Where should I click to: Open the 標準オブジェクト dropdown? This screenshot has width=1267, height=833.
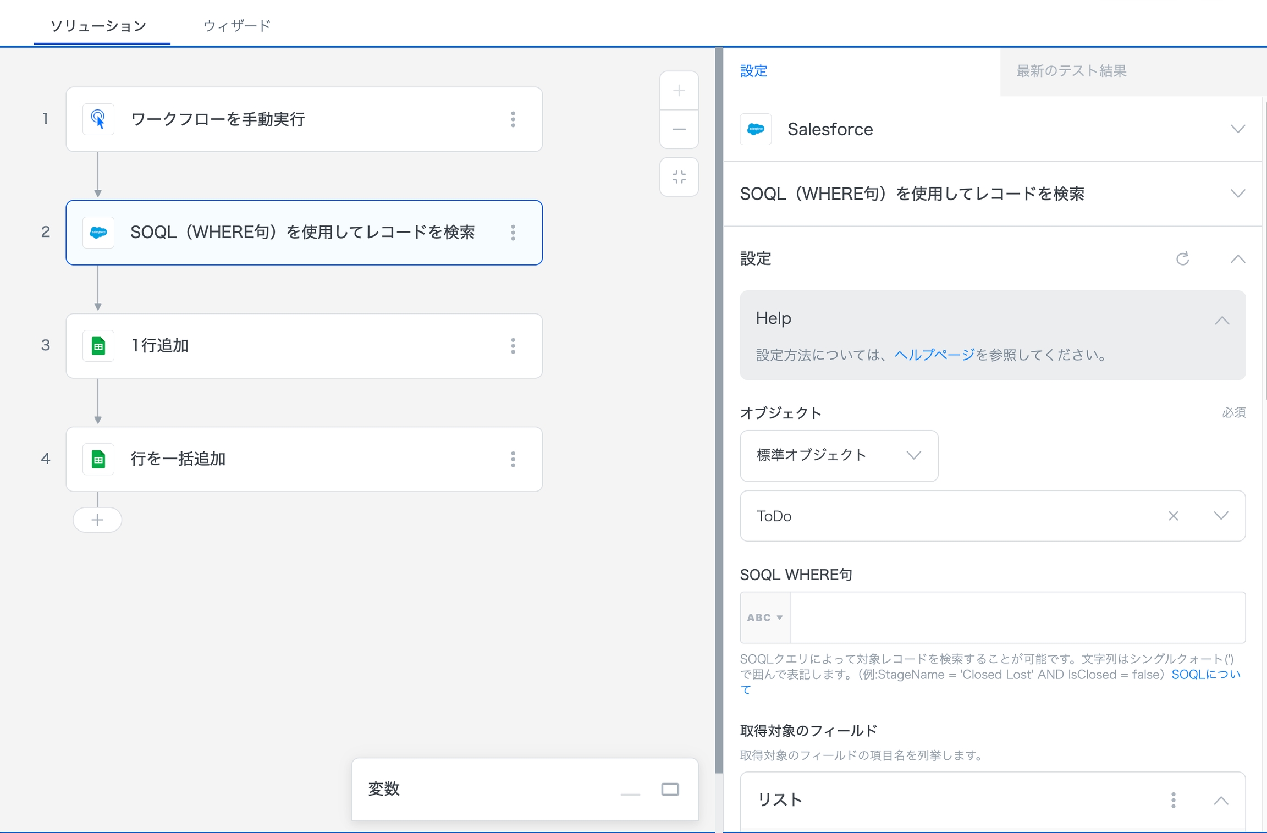tap(839, 455)
